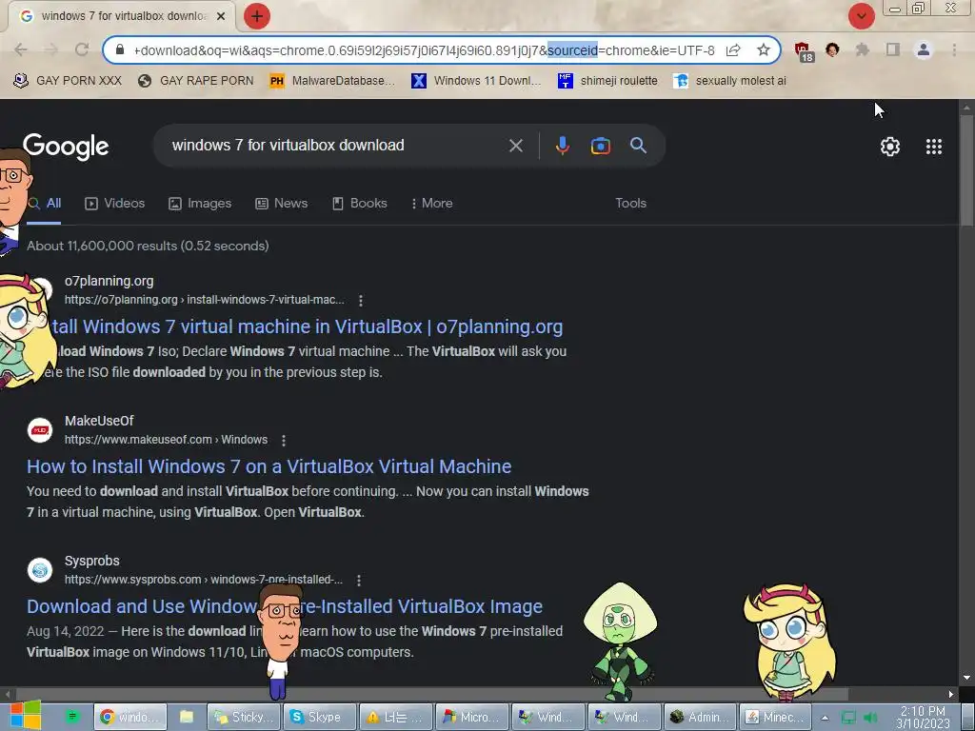Open Google quick settings gear

tap(890, 147)
